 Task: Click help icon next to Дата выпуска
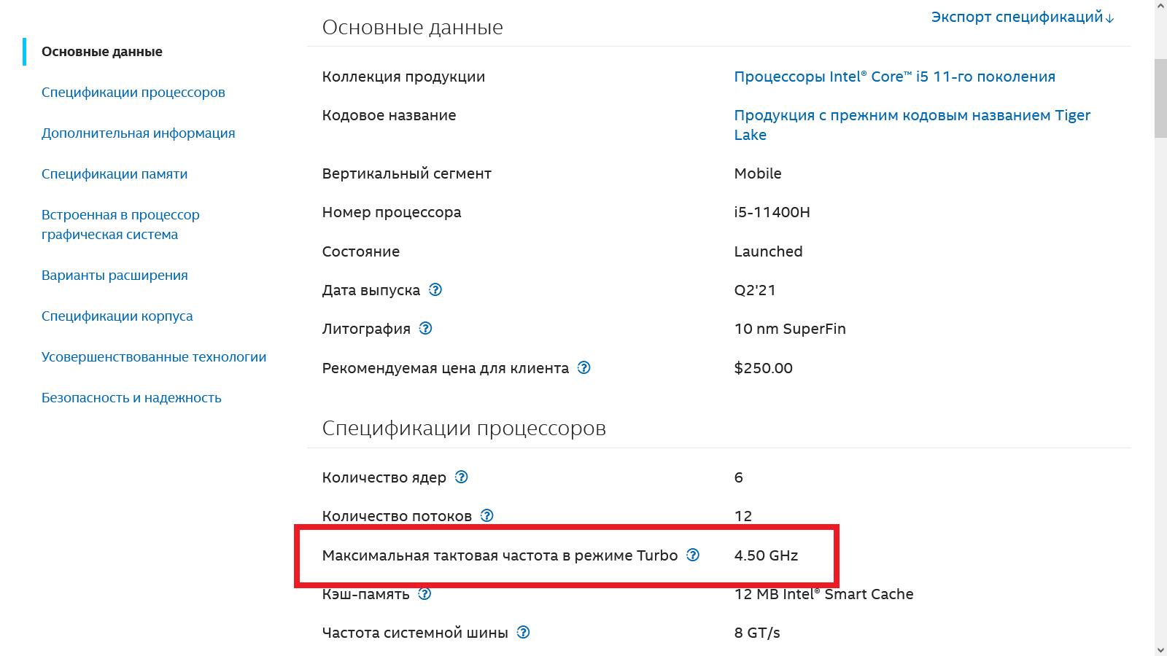pyautogui.click(x=435, y=289)
